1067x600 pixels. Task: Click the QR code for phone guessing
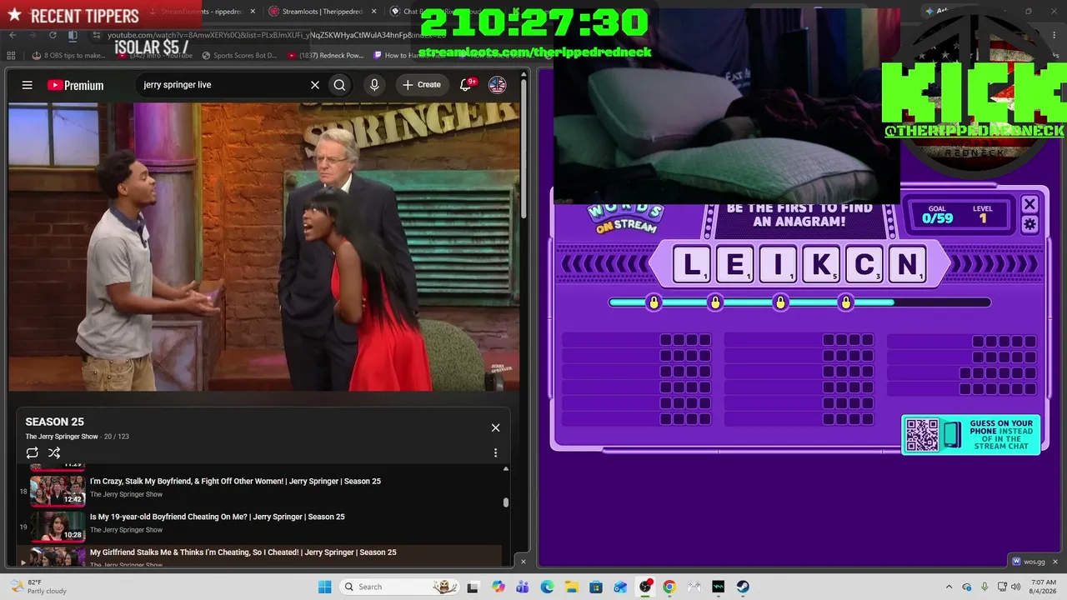click(922, 435)
